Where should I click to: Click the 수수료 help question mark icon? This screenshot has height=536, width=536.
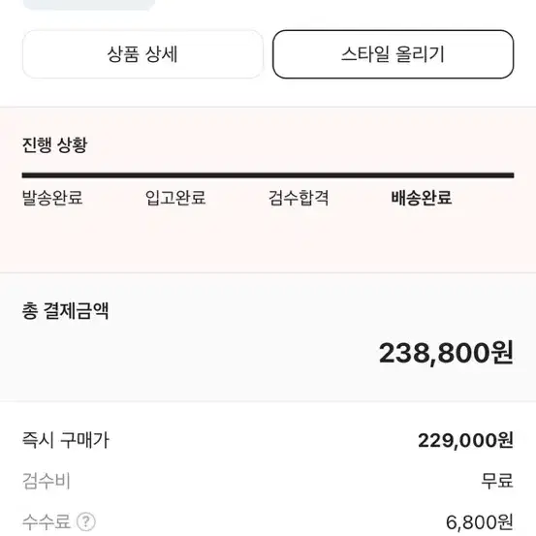point(86,521)
